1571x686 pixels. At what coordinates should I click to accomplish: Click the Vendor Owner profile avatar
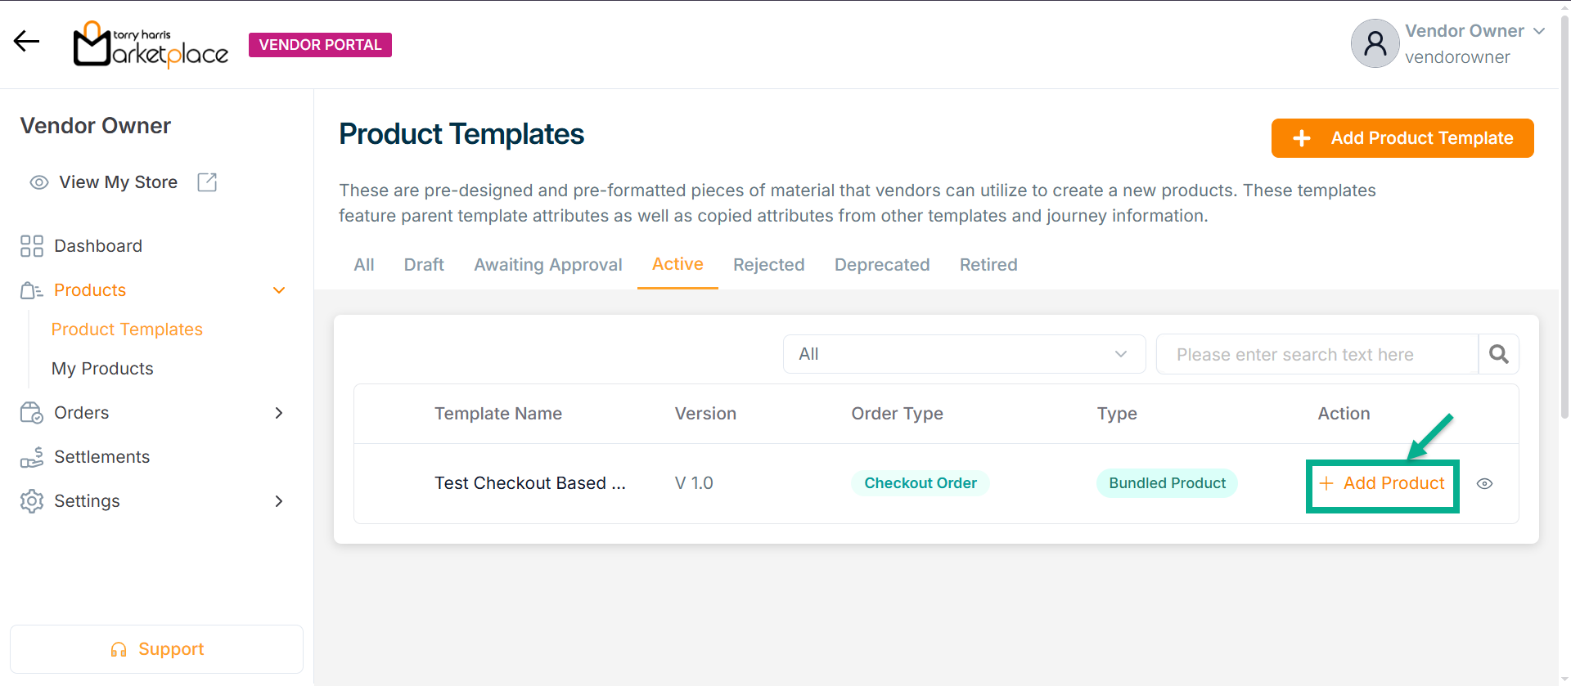(x=1375, y=44)
